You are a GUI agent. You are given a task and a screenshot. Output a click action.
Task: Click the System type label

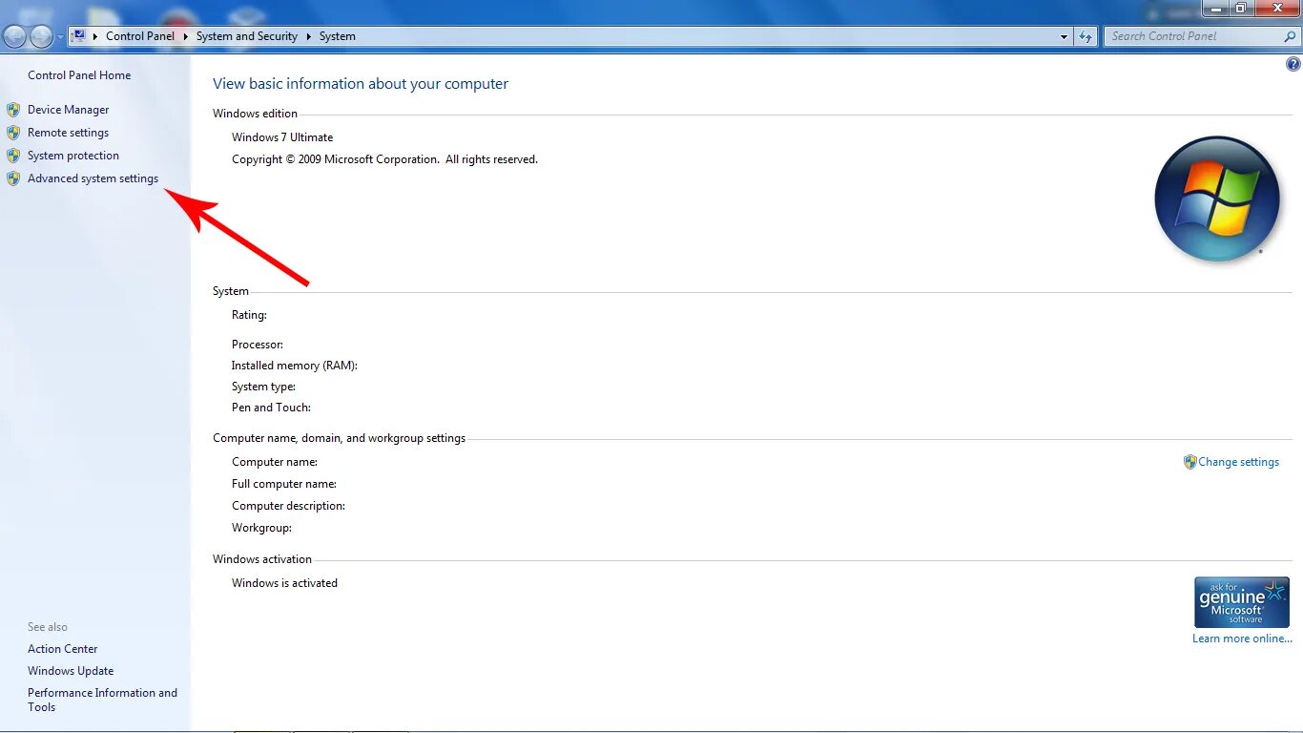[263, 387]
